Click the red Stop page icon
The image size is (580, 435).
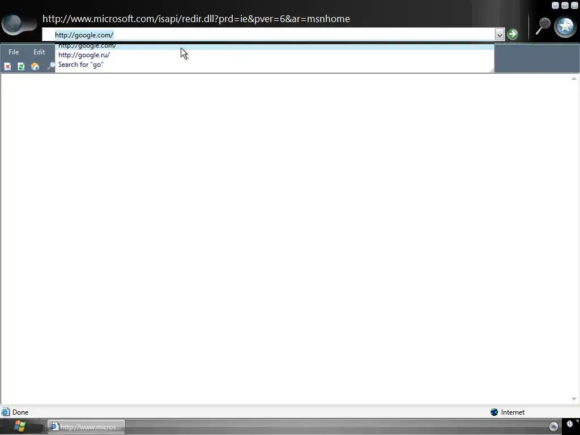pos(7,66)
